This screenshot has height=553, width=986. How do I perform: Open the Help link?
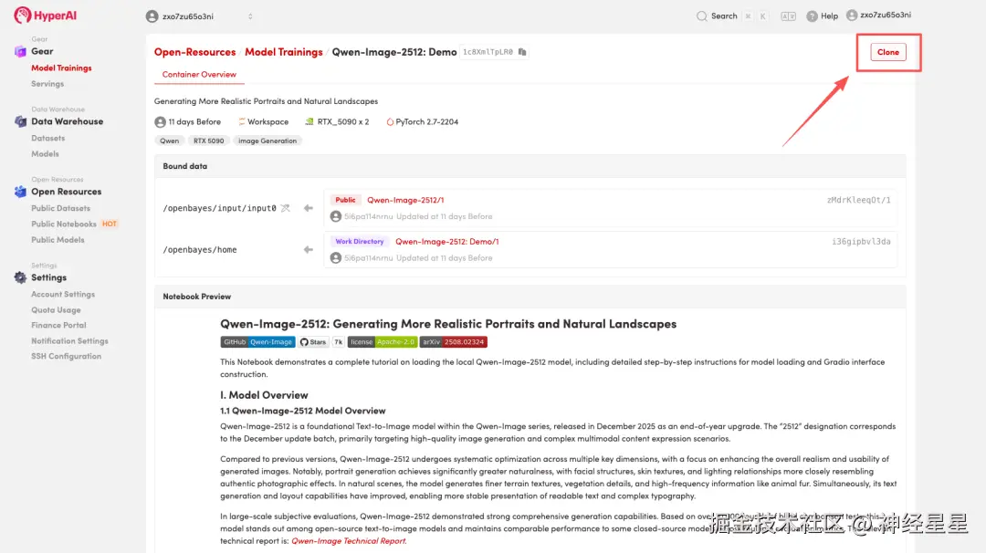coord(829,16)
